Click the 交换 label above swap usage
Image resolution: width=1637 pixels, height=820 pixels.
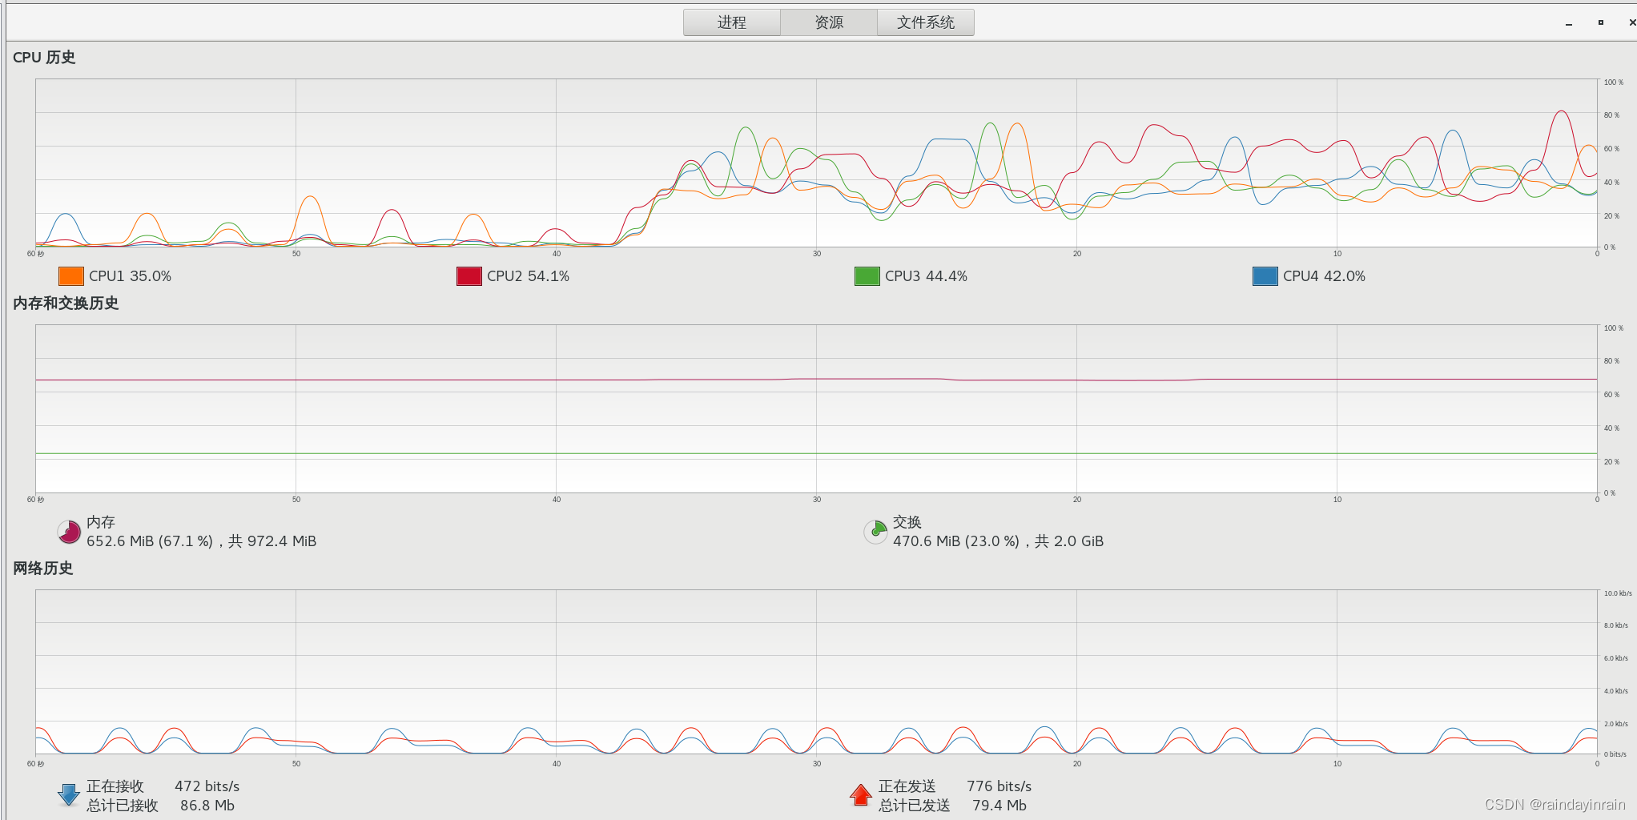[907, 522]
